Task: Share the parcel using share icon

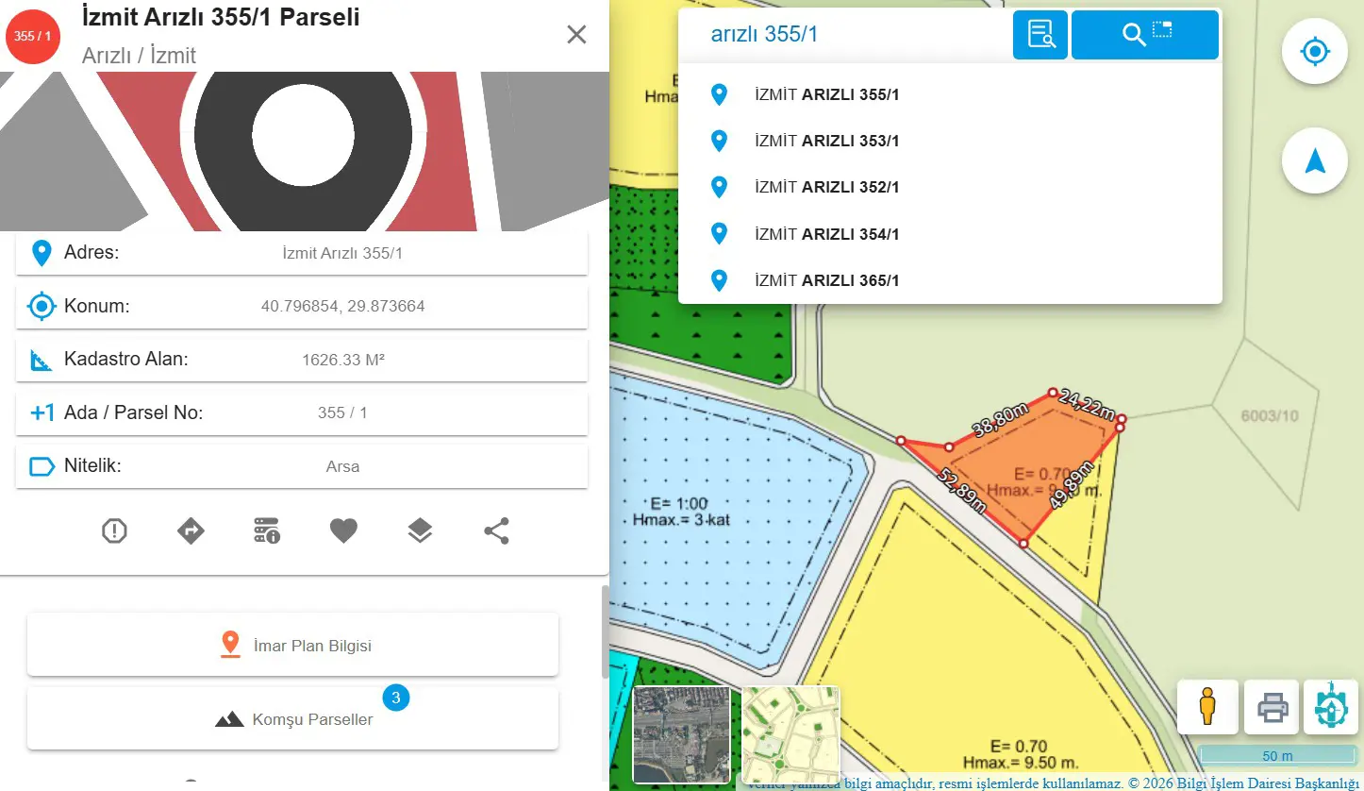Action: pos(496,531)
